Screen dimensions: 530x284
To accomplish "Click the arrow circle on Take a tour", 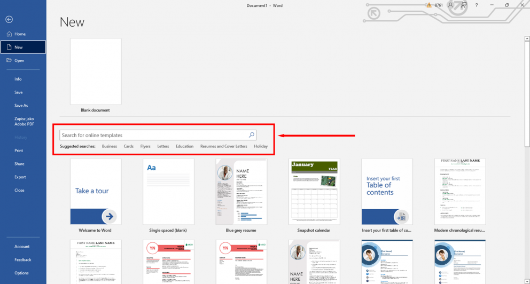I will [109, 216].
